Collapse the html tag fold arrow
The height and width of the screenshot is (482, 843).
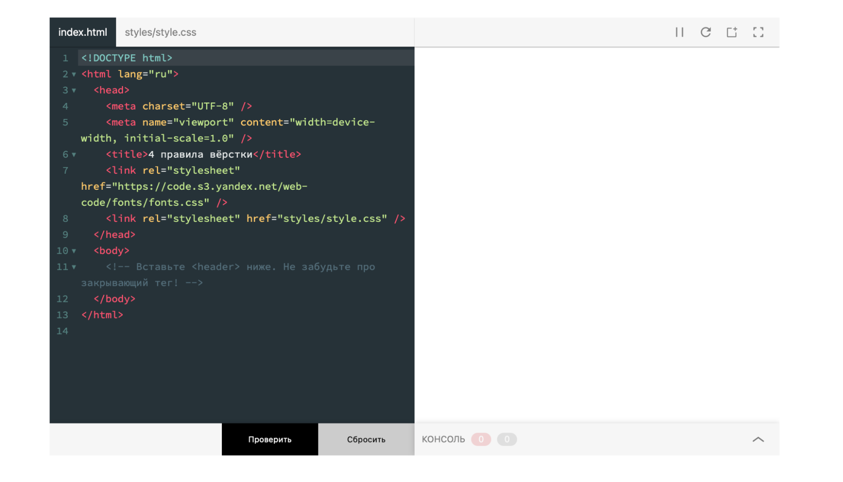point(74,74)
